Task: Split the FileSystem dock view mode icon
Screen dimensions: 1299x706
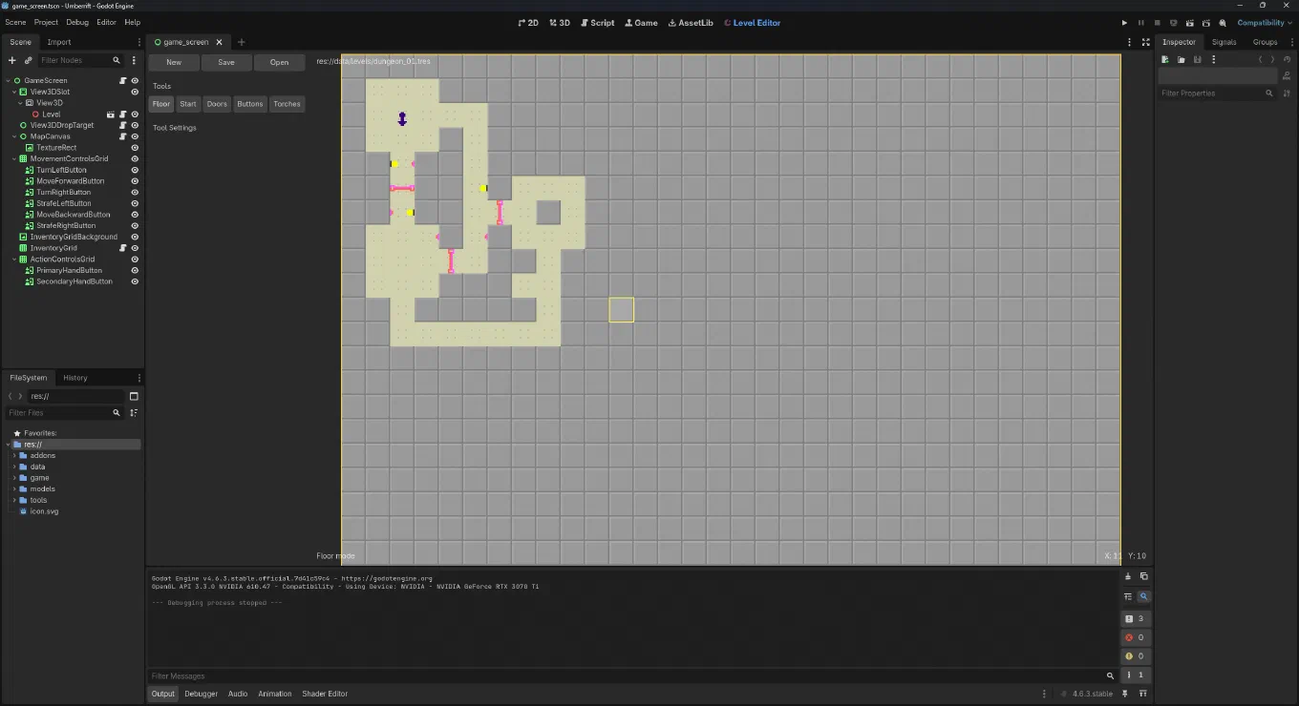Action: click(x=134, y=396)
